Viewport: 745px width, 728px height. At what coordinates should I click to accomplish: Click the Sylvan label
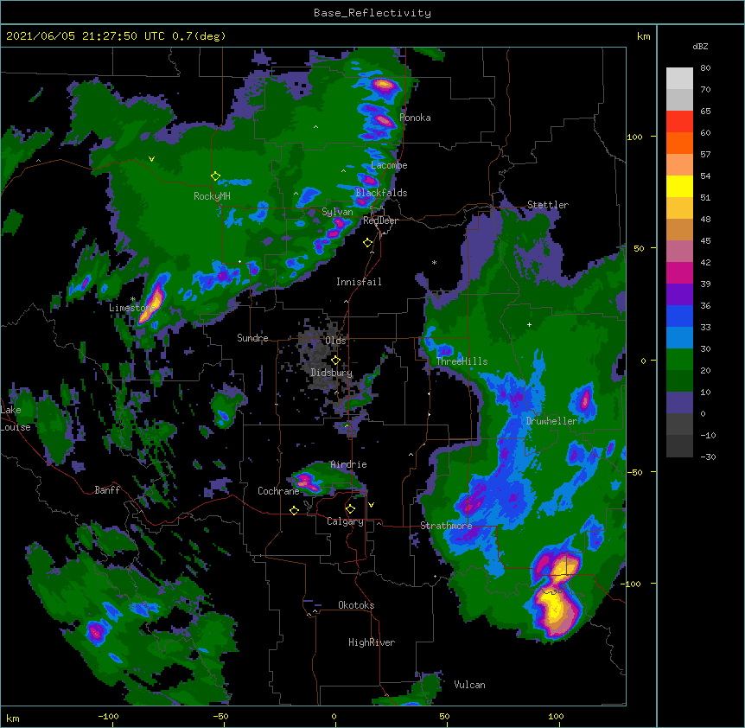pyautogui.click(x=337, y=212)
